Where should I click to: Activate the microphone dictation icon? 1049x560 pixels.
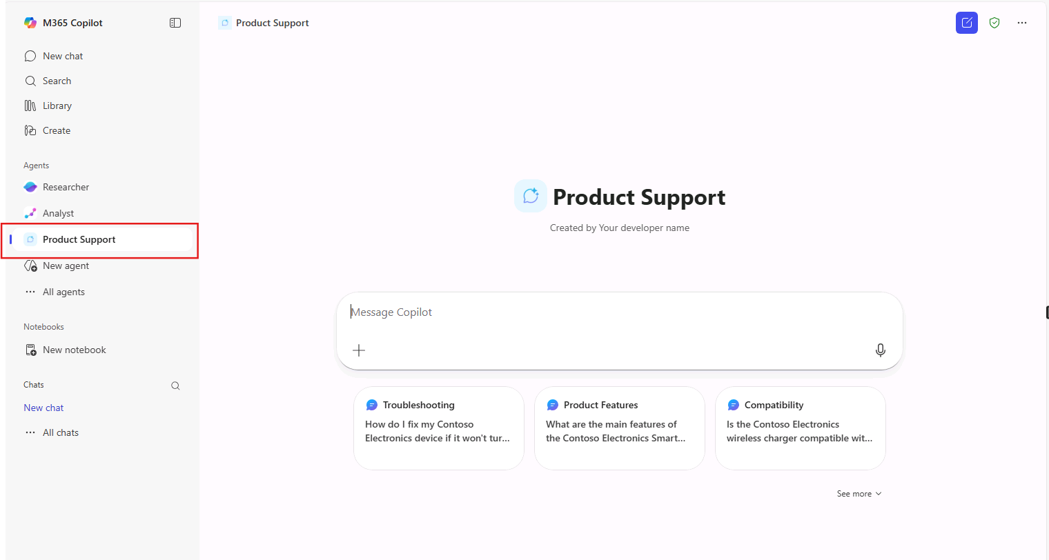click(881, 350)
